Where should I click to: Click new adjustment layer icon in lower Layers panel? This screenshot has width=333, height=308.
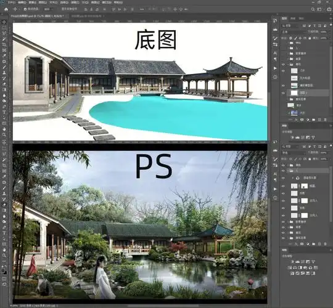[308, 244]
